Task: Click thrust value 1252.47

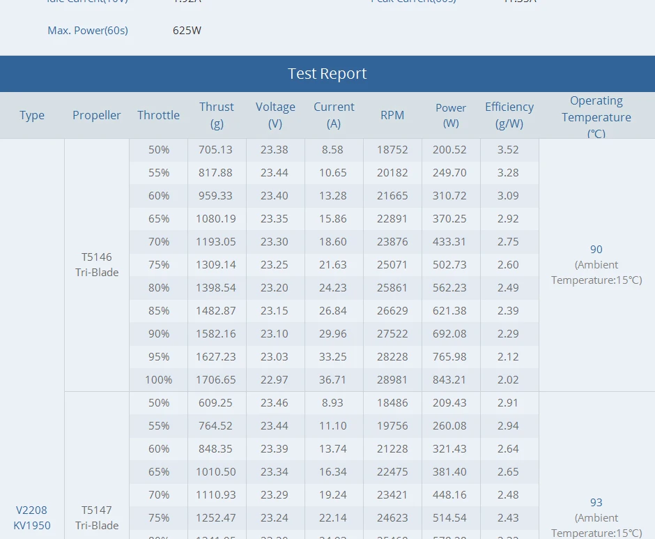Action: coord(215,517)
